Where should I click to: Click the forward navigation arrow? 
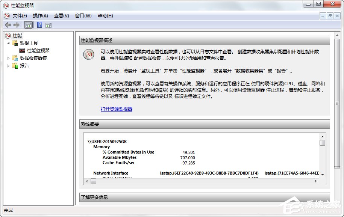(15, 25)
